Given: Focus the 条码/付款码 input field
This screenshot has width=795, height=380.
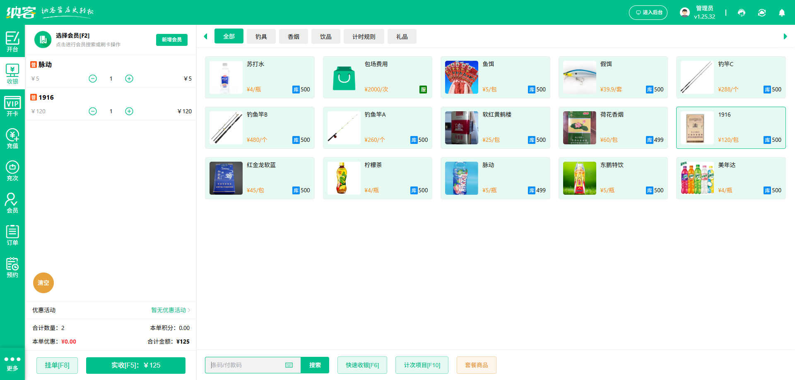Looking at the screenshot, I should point(253,365).
